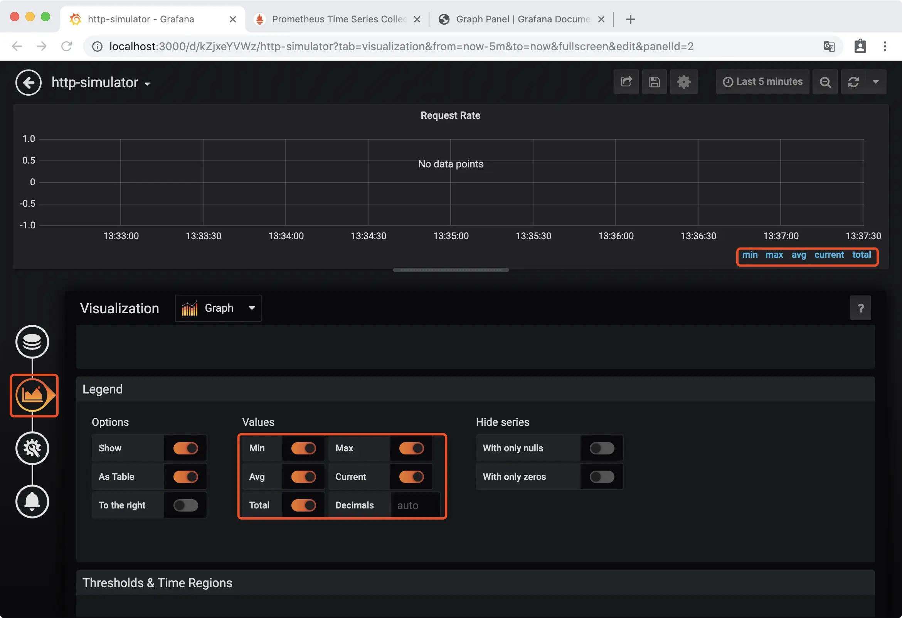Sort legend by min column
The width and height of the screenshot is (902, 618).
(749, 255)
